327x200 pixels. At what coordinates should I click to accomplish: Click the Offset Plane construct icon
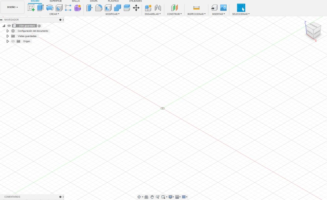174,8
